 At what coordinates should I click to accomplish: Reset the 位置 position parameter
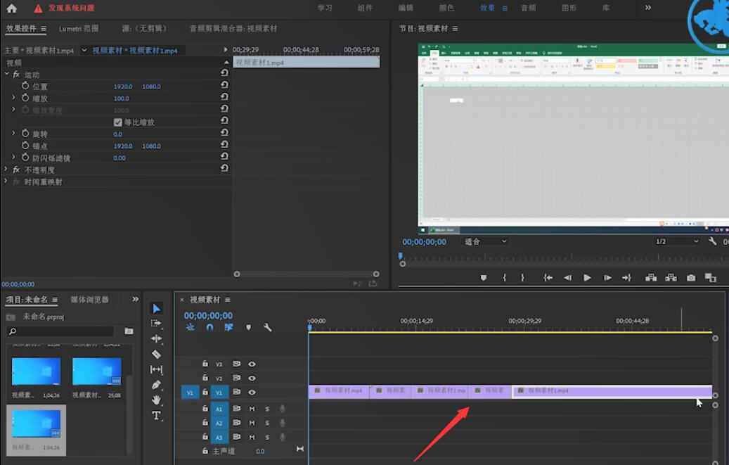224,84
